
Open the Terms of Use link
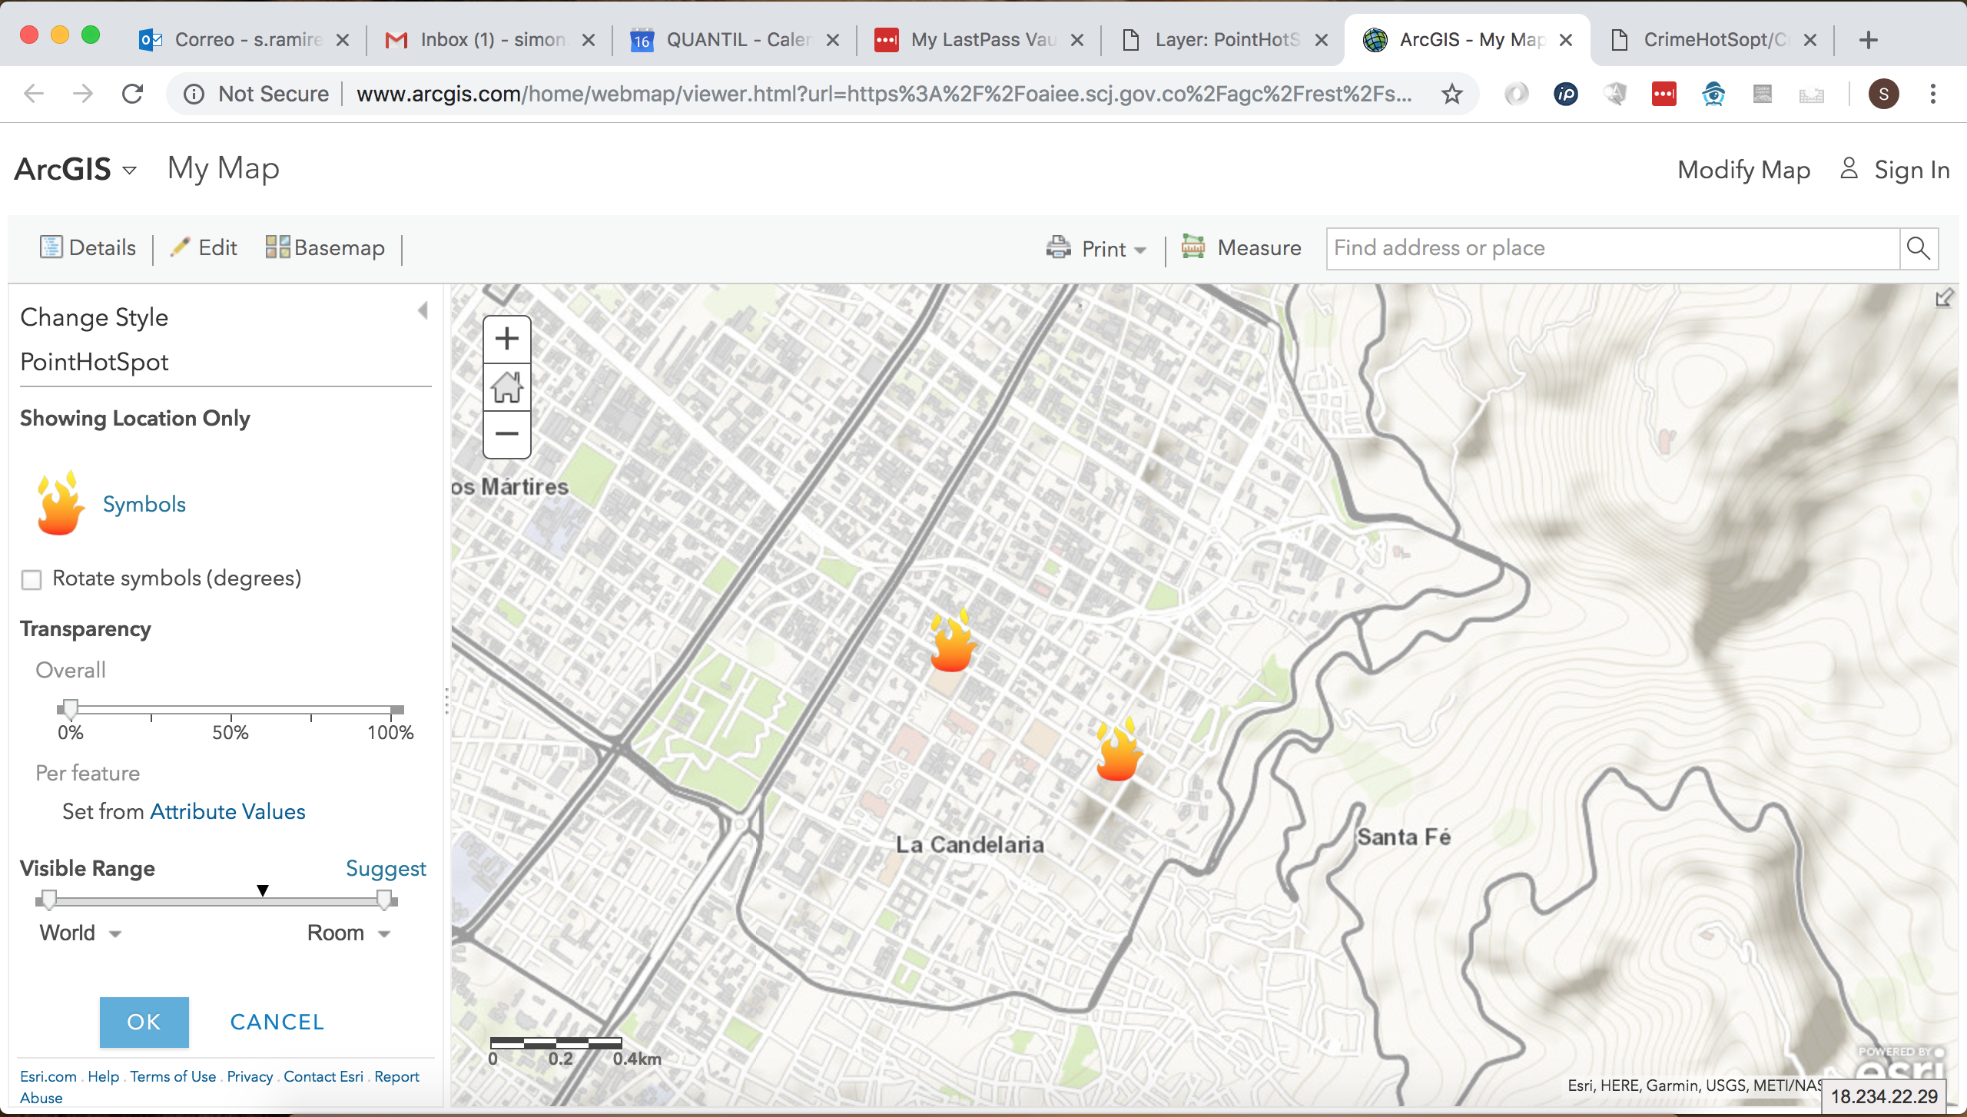click(x=173, y=1076)
